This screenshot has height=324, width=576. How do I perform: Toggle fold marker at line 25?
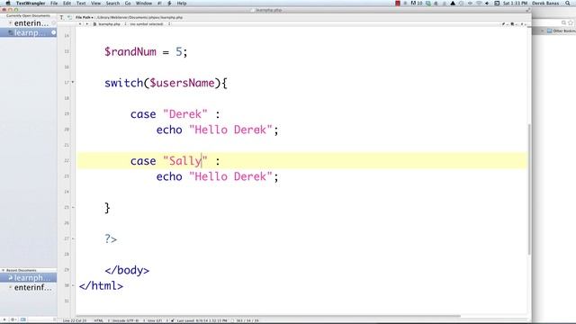point(73,207)
